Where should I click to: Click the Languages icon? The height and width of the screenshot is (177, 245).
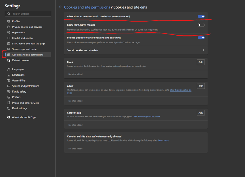coord(9,69)
